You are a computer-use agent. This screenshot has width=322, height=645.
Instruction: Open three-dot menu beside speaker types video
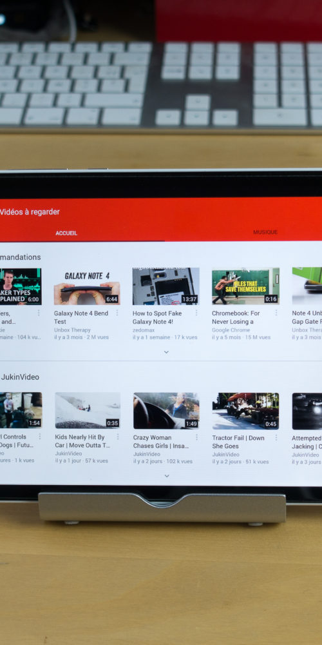tap(39, 313)
